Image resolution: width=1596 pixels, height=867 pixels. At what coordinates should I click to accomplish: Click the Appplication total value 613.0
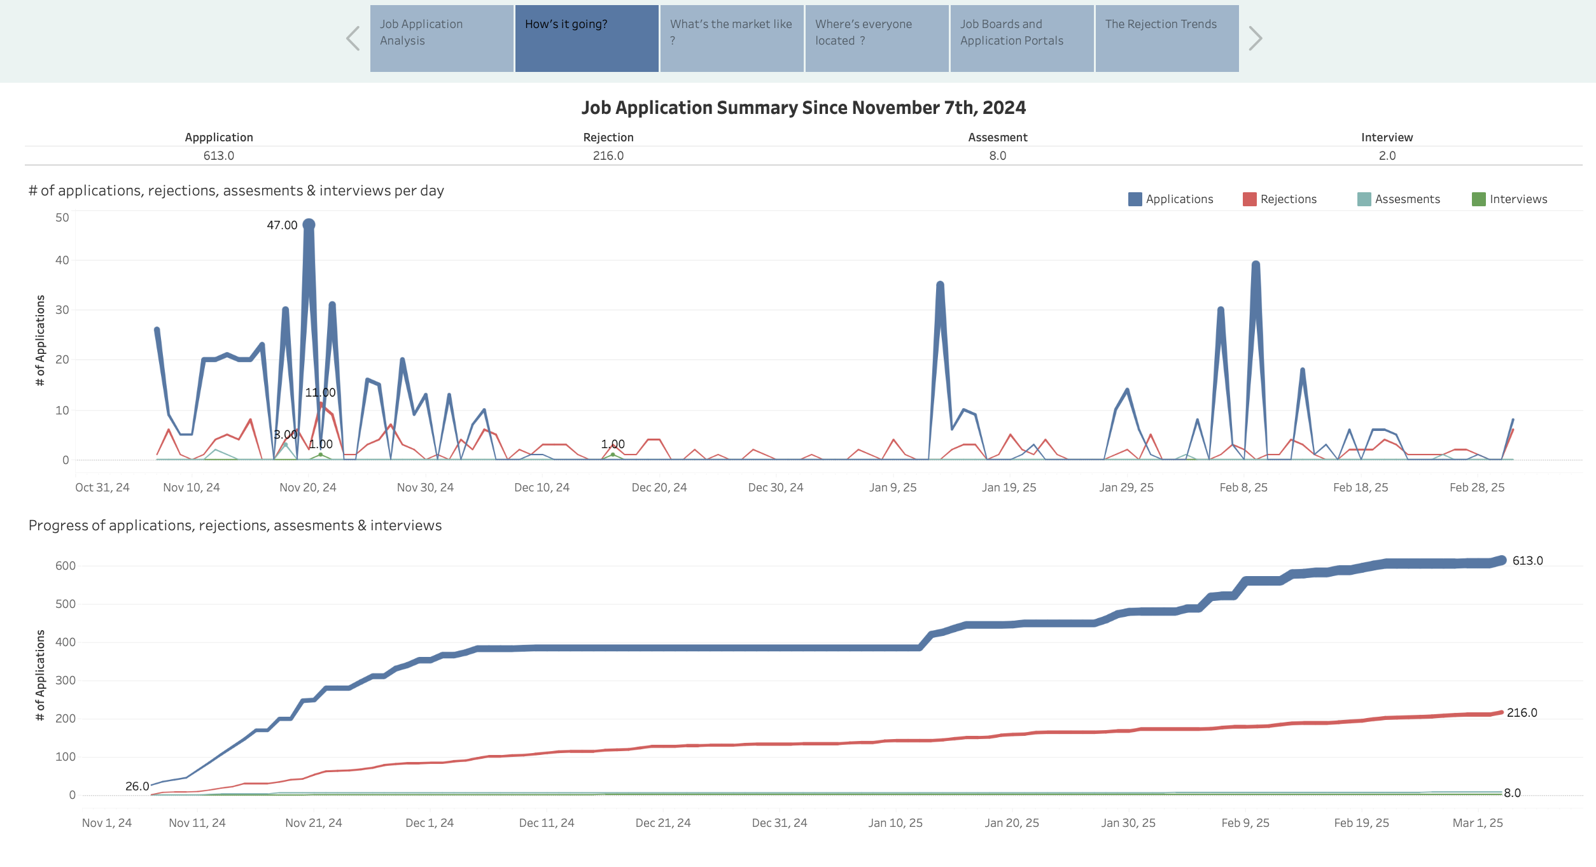pos(218,156)
